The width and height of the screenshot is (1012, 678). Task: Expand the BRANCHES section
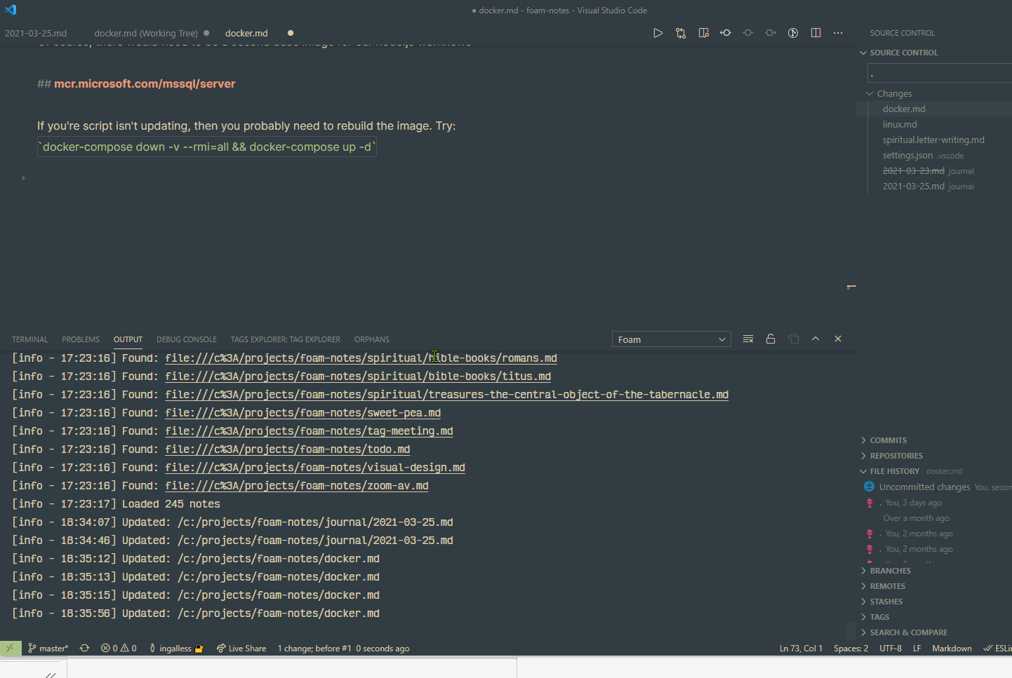891,570
